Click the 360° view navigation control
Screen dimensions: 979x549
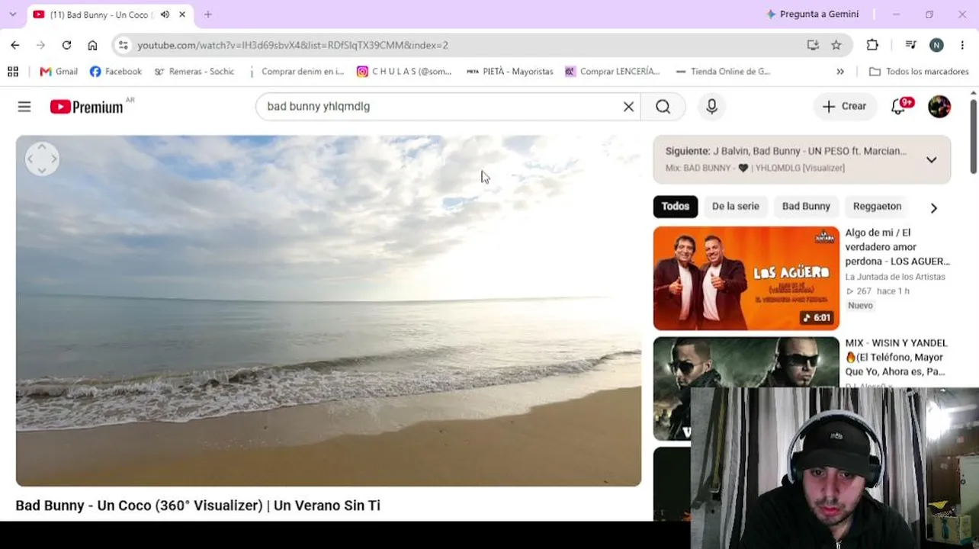click(42, 159)
